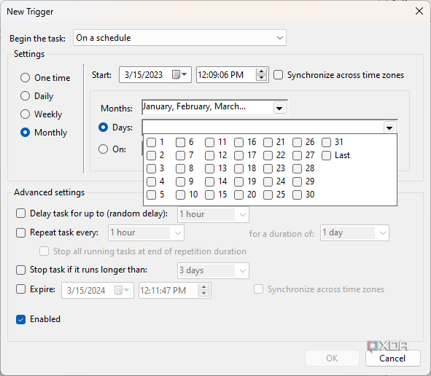The image size is (431, 376).
Task: Open the random delay 1 hour dropdown
Action: [213, 214]
